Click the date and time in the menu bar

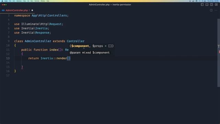point(213,1)
